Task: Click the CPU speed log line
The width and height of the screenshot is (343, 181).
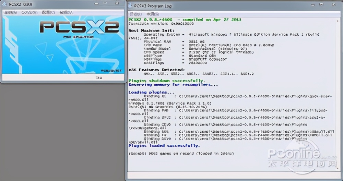Action: (x=199, y=52)
